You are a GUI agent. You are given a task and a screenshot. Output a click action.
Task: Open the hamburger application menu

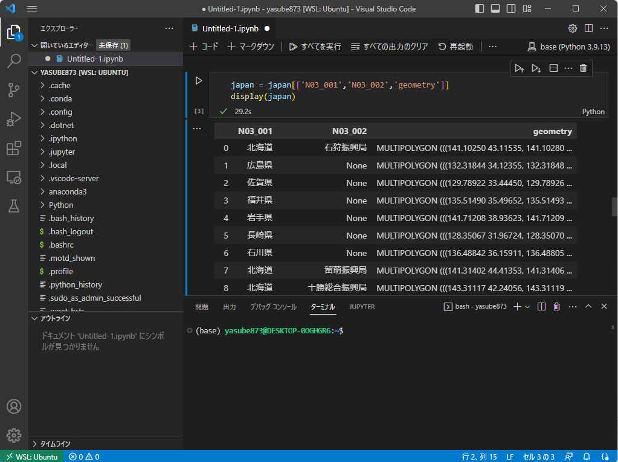click(x=32, y=8)
